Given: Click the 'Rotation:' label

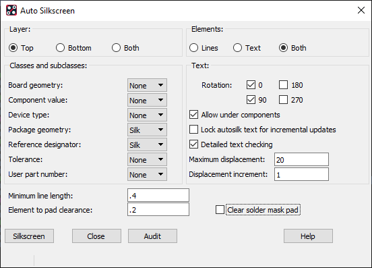Looking at the screenshot, I should [216, 85].
